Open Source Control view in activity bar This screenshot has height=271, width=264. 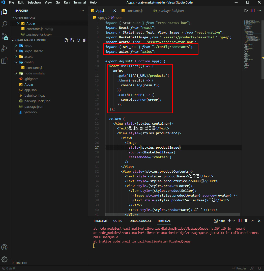pyautogui.click(x=5, y=36)
